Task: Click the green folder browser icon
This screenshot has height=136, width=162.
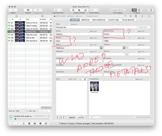Action: point(17,16)
